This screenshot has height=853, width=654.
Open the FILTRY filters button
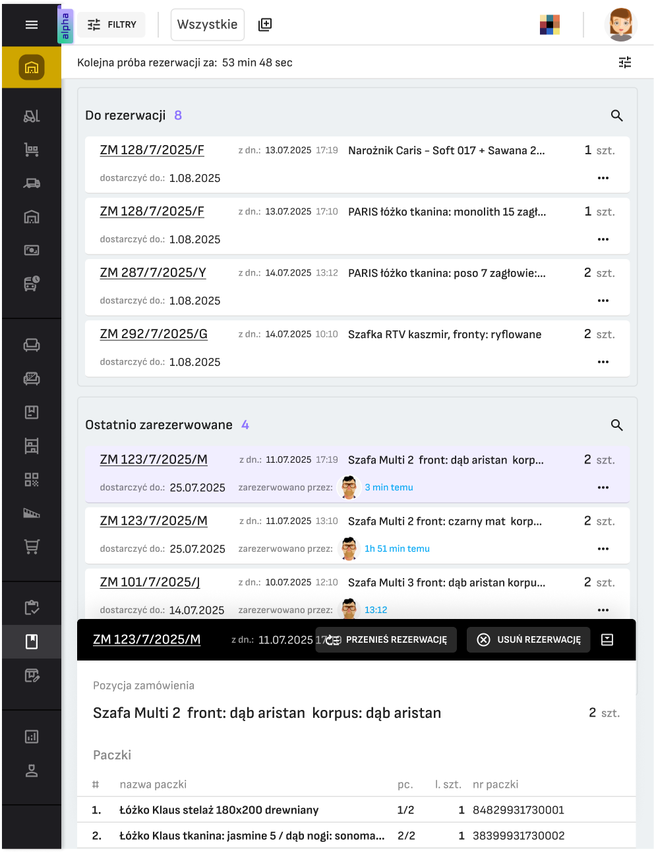tap(111, 24)
